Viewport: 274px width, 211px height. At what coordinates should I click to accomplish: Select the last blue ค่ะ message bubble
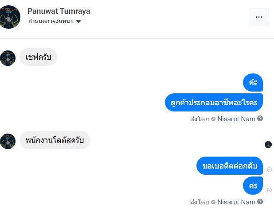pos(253,186)
